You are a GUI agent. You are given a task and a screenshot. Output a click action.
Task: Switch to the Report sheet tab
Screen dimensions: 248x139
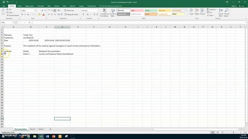pyautogui.click(x=33, y=129)
